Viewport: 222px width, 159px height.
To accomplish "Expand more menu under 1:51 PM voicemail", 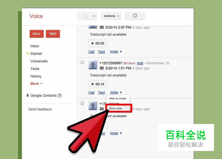I will tap(116, 93).
